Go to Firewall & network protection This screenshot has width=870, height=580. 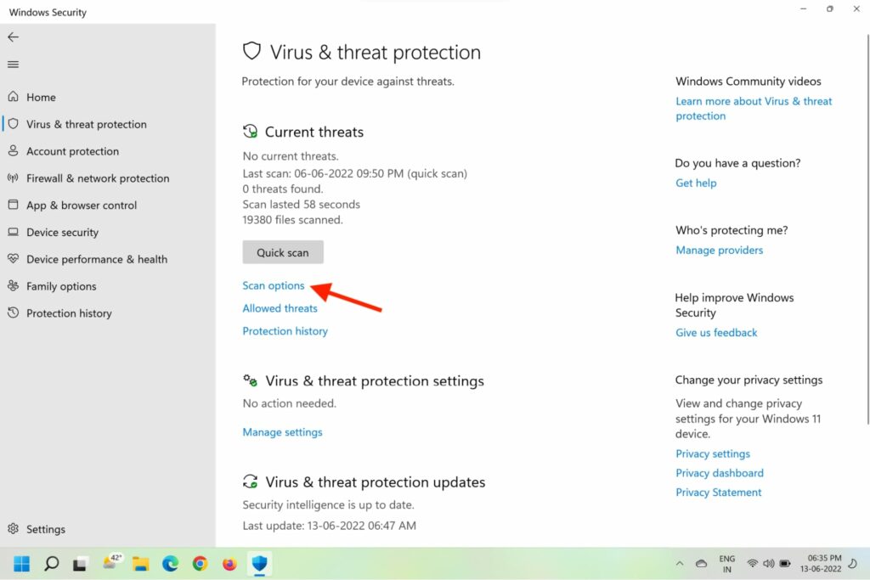pyautogui.click(x=98, y=178)
